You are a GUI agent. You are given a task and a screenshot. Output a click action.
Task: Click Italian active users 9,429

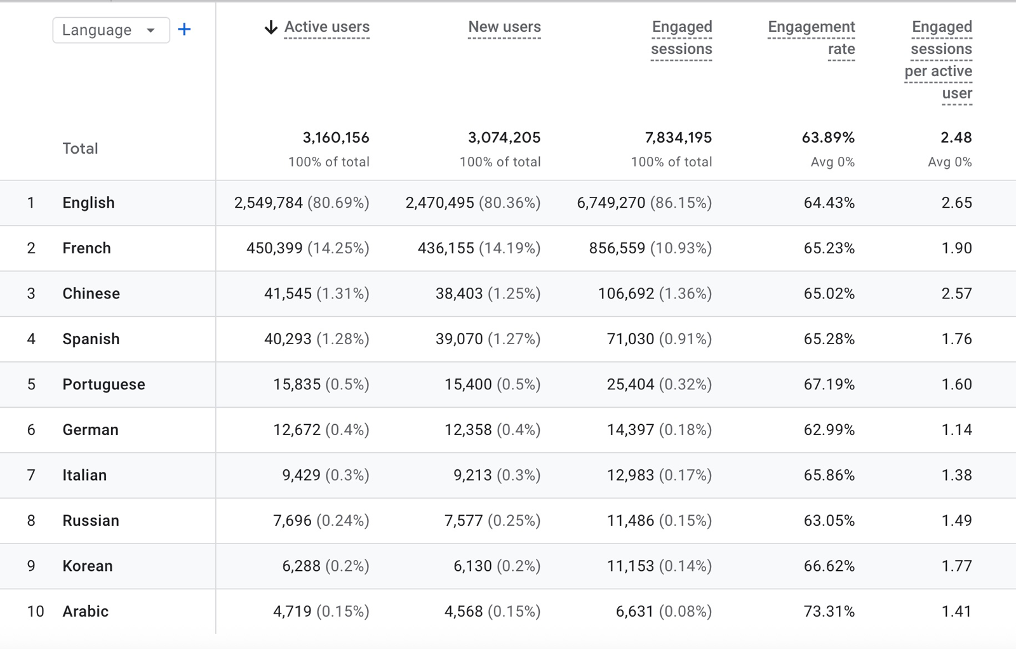tap(302, 476)
